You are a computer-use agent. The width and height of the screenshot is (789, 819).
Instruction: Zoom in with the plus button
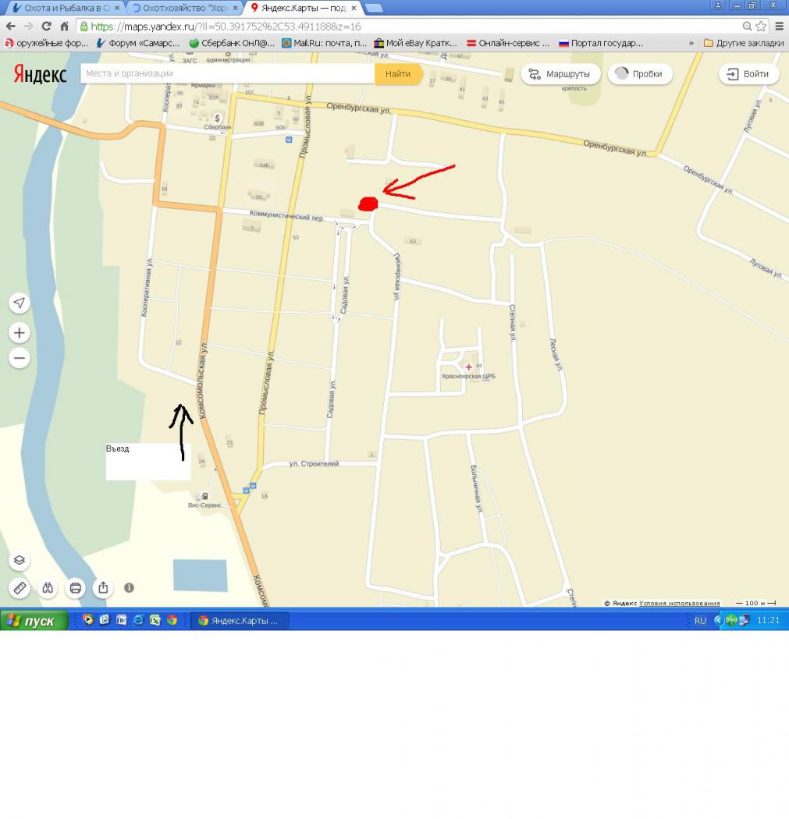coord(20,333)
